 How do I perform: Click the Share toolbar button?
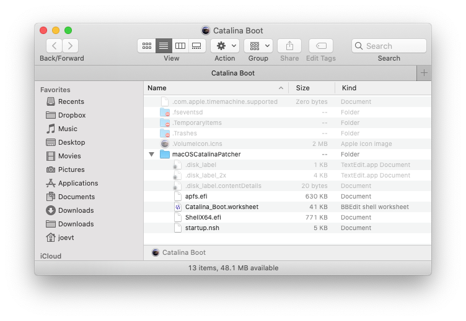[x=289, y=46]
